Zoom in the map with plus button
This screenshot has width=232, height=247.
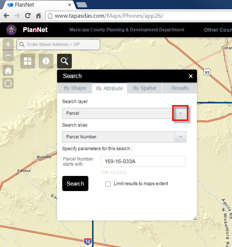pyautogui.click(x=8, y=44)
